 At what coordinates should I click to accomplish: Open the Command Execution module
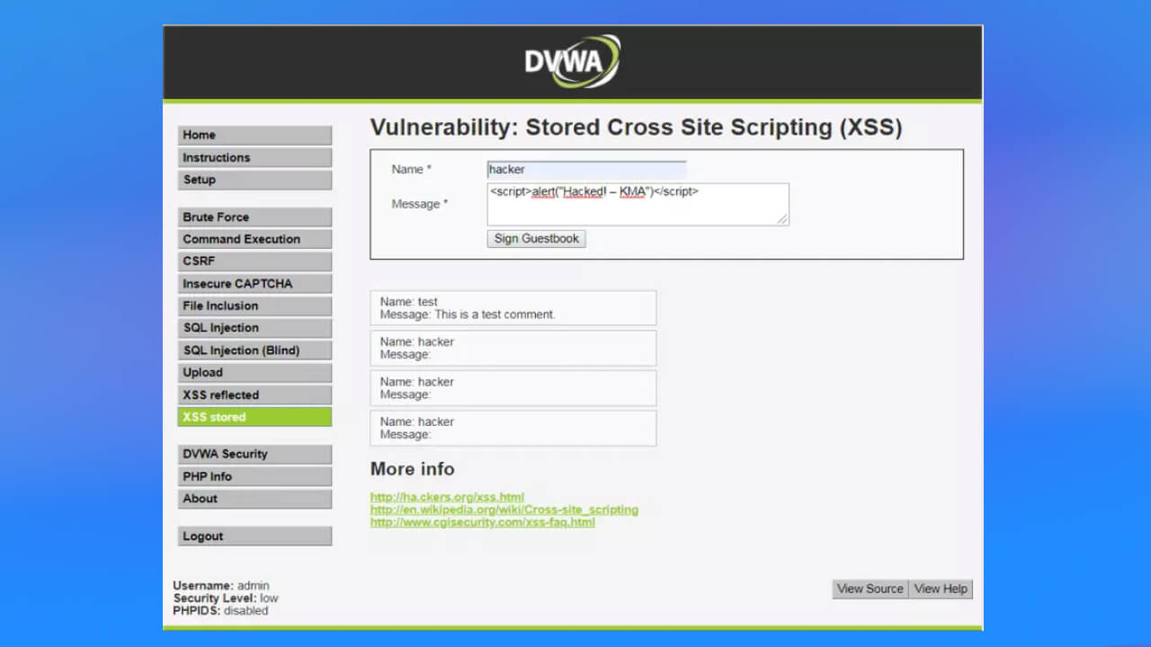(x=254, y=239)
